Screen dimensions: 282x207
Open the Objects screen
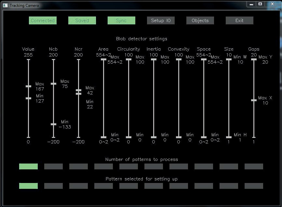[200, 20]
